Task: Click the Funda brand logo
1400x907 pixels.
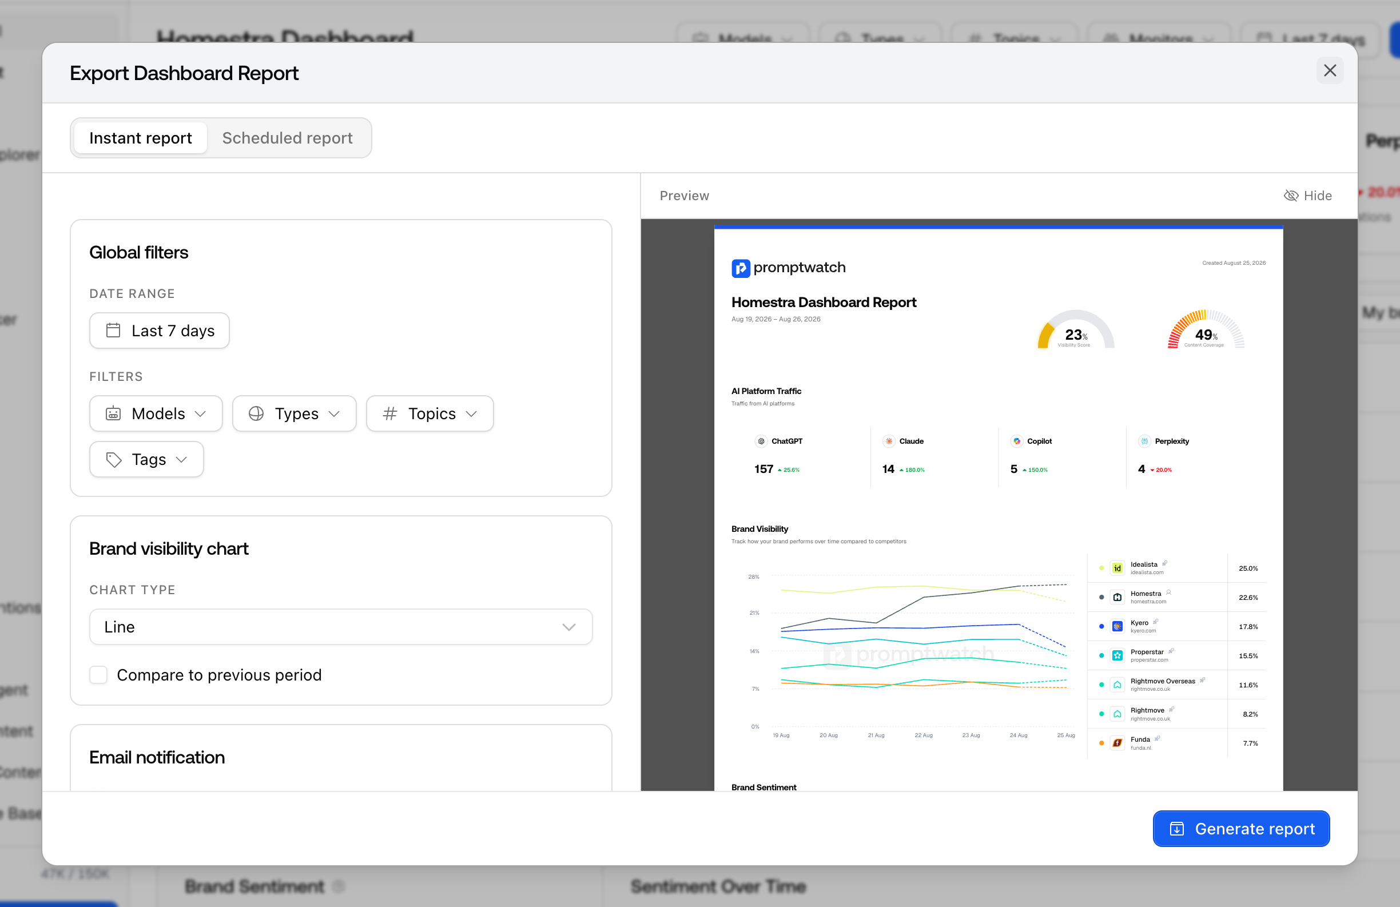Action: [x=1117, y=743]
